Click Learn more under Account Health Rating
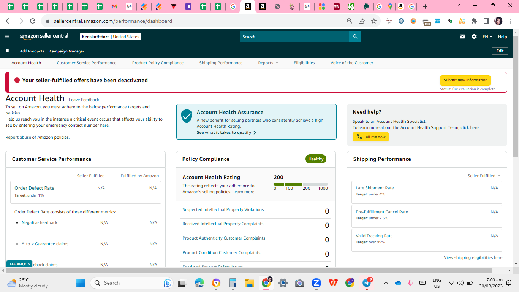Screen dimensions: 519x292 coord(244,192)
